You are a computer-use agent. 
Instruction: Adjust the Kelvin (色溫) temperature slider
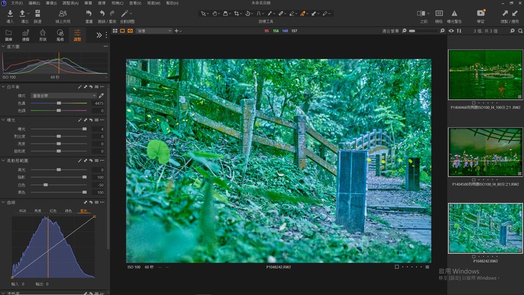click(x=59, y=103)
